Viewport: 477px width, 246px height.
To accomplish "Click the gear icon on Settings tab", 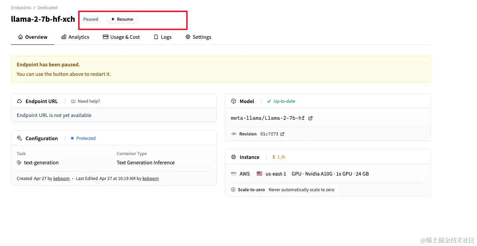I will (188, 37).
